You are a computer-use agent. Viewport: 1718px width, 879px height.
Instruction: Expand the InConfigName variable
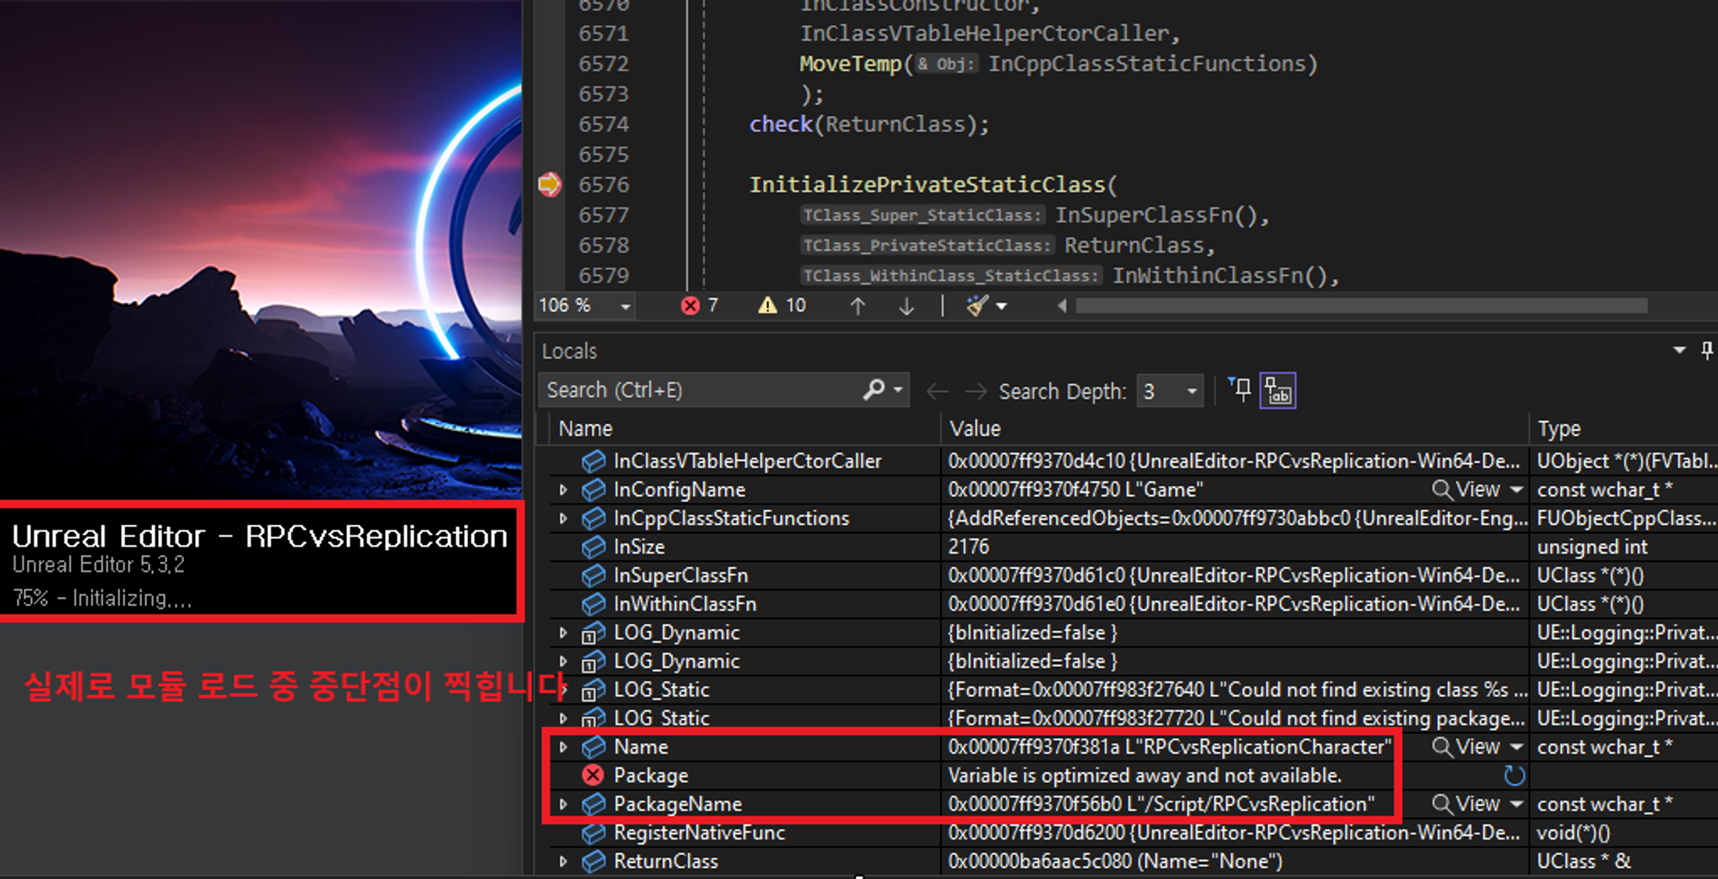(564, 490)
